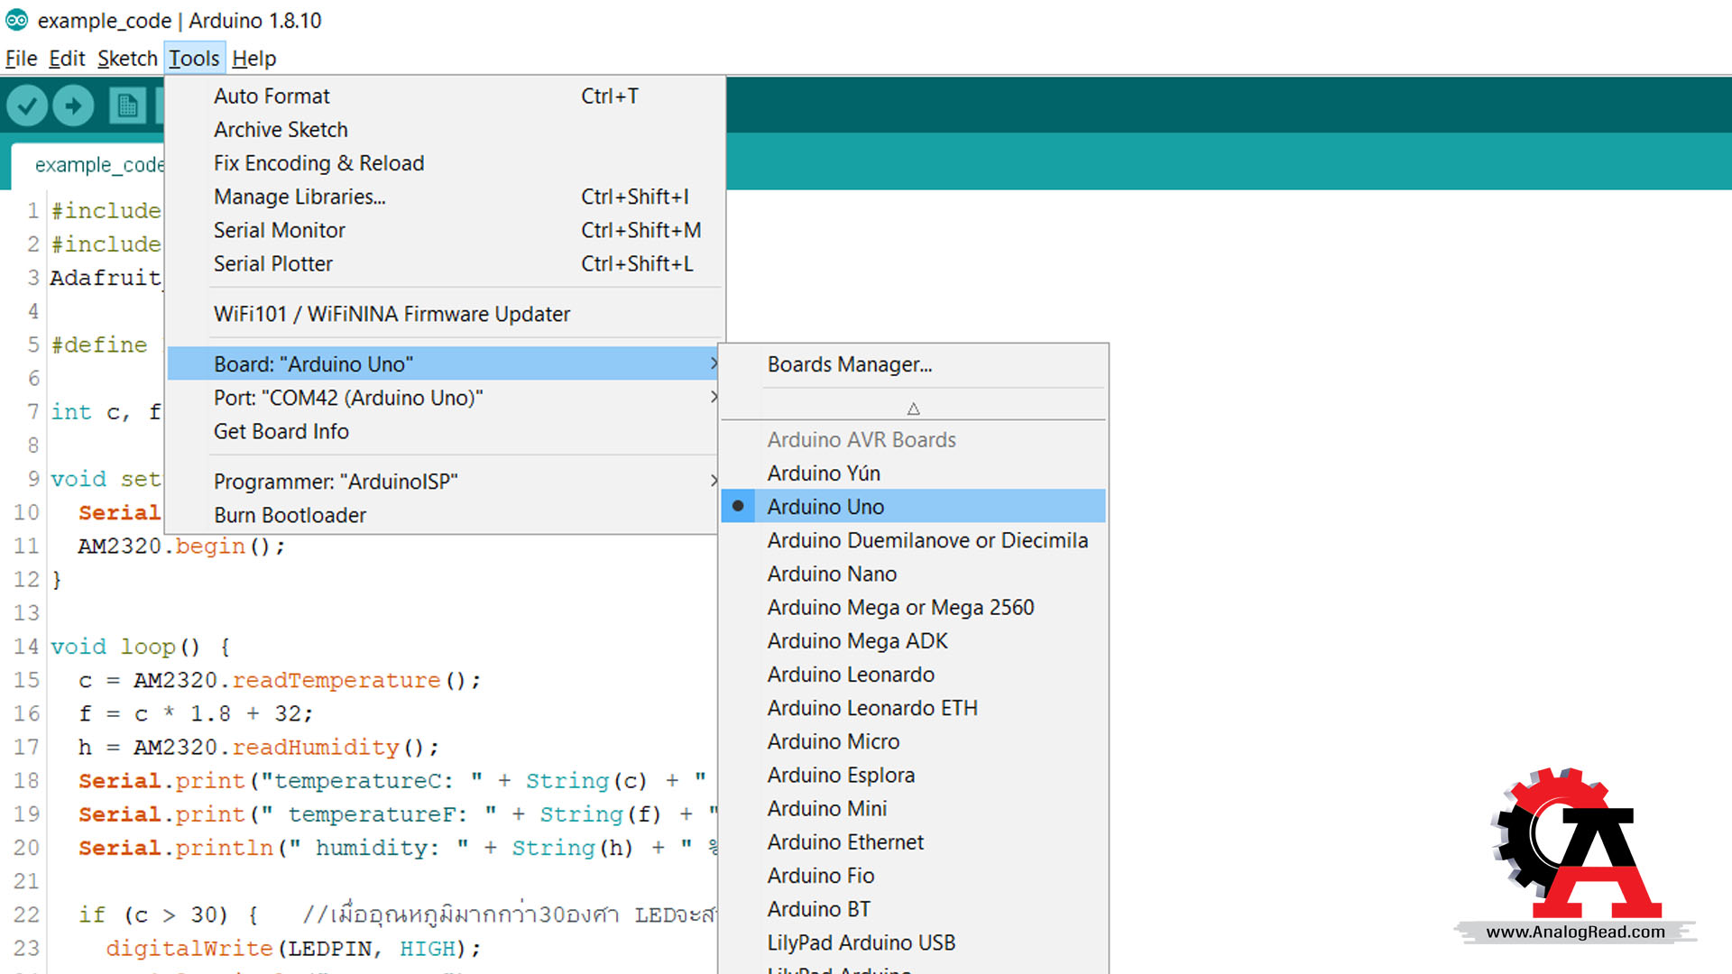Select LilyPad Arduino USB board
Image resolution: width=1732 pixels, height=974 pixels.
point(913,942)
